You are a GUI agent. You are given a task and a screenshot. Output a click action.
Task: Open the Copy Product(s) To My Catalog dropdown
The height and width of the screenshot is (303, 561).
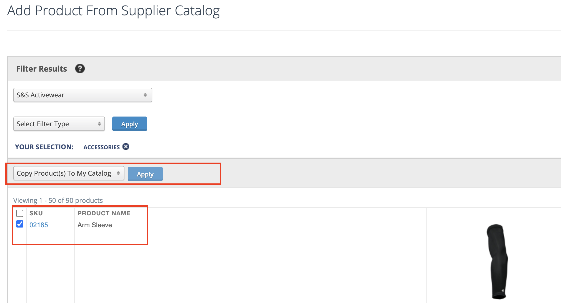(x=69, y=173)
